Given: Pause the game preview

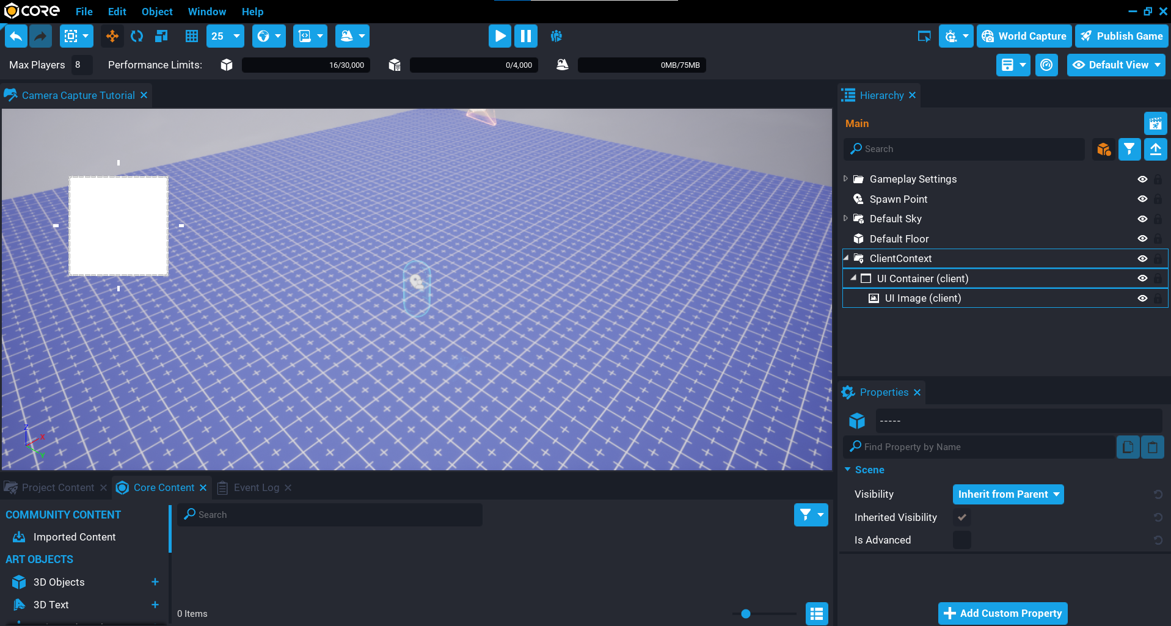Looking at the screenshot, I should (525, 36).
